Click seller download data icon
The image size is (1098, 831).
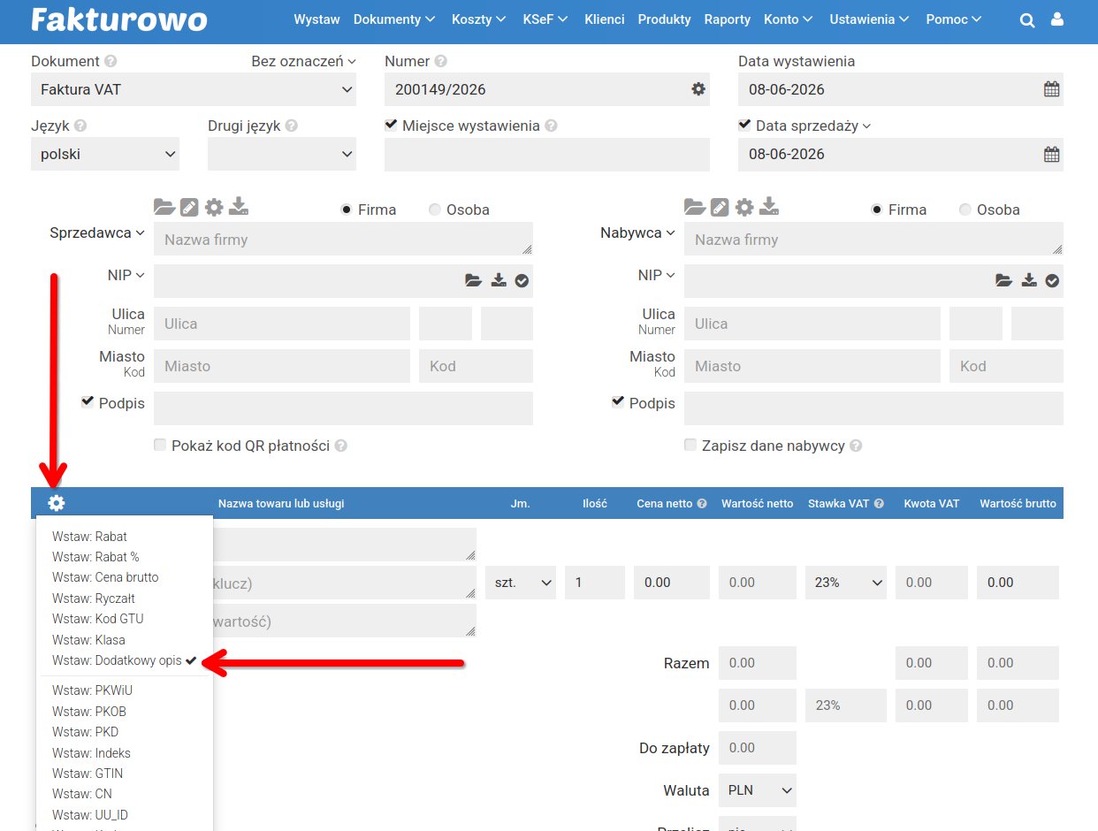pos(239,207)
